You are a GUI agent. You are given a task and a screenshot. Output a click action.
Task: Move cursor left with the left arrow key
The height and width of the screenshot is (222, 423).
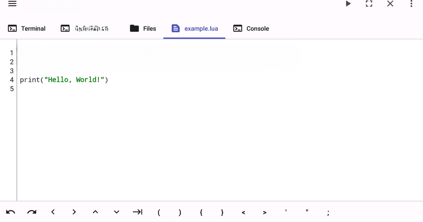pyautogui.click(x=53, y=212)
